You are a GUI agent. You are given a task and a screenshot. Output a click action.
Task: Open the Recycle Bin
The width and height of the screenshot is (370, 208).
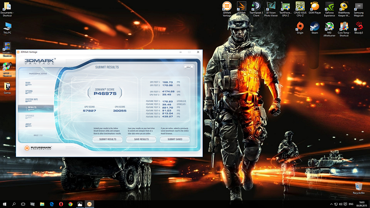[358, 186]
